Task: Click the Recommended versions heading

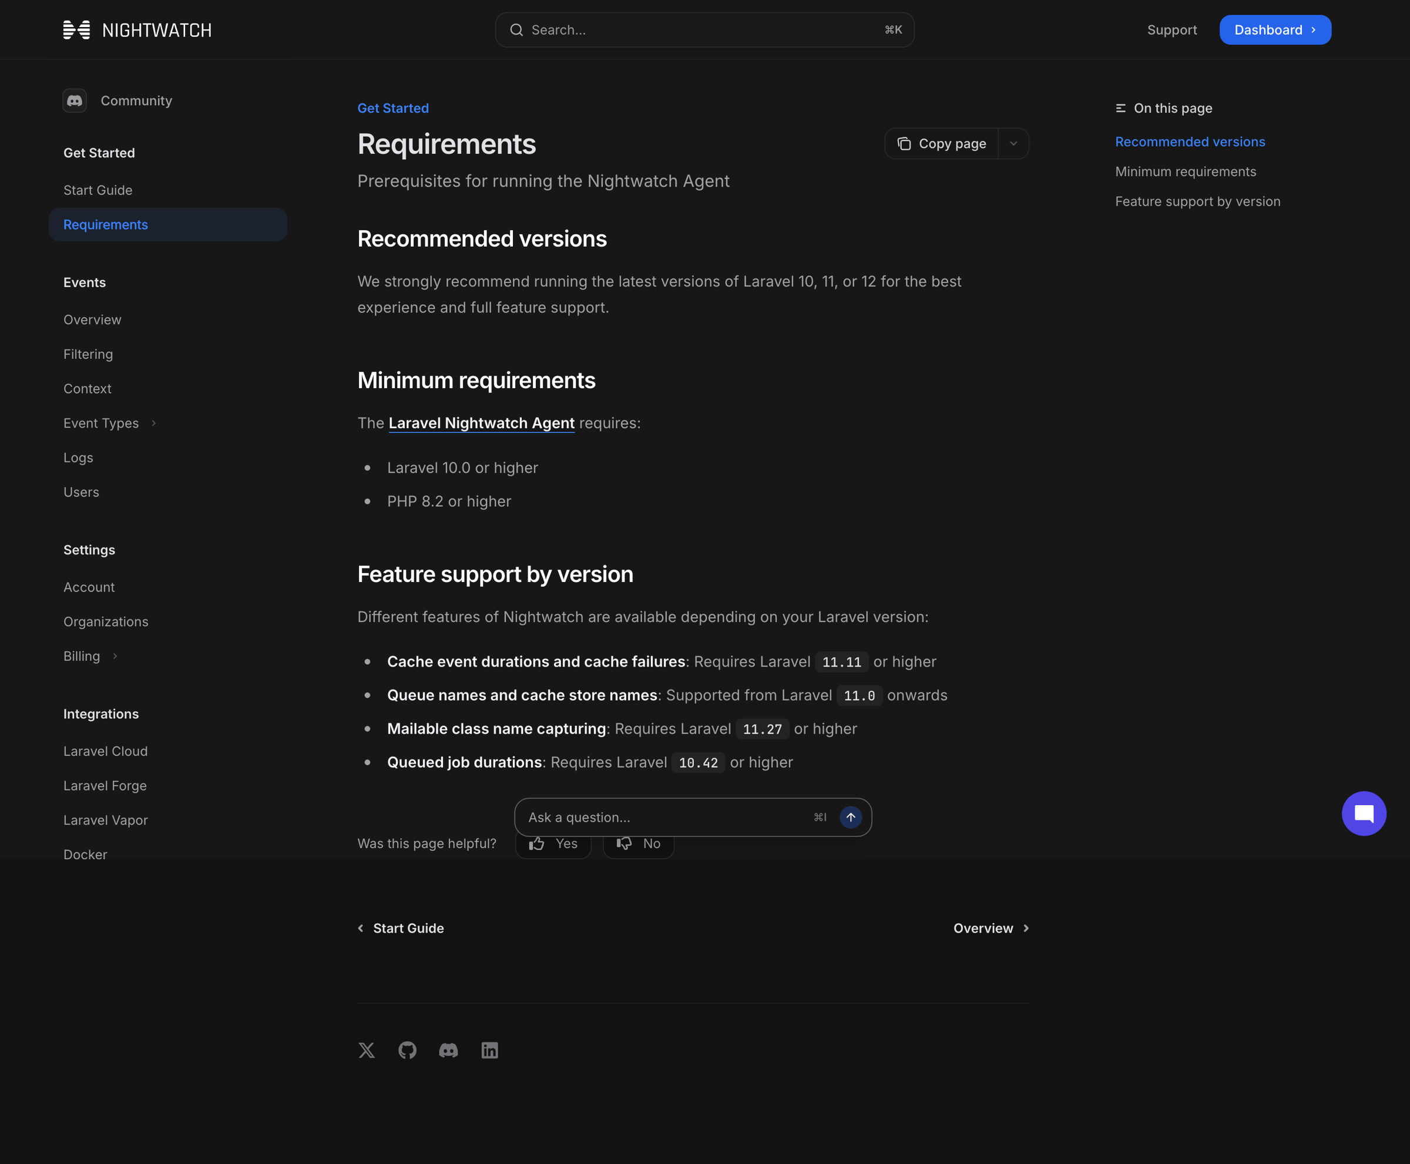Action: (482, 238)
